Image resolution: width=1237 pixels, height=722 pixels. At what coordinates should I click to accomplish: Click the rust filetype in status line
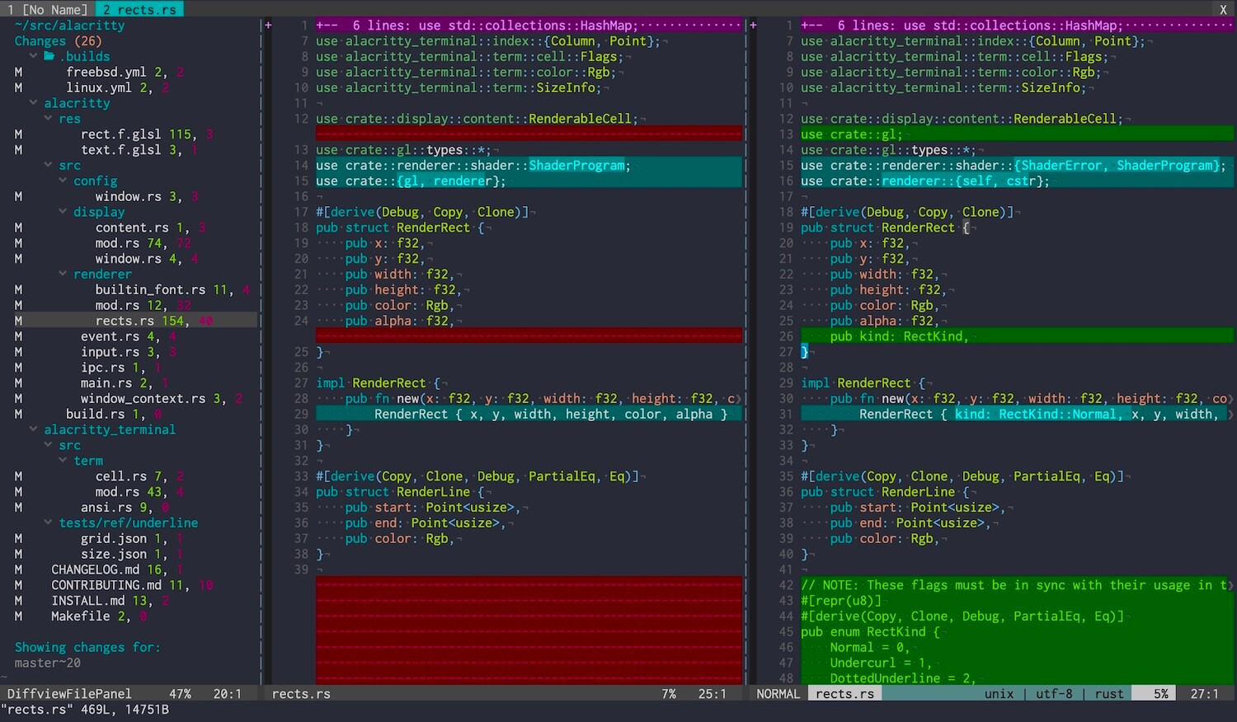(1108, 694)
